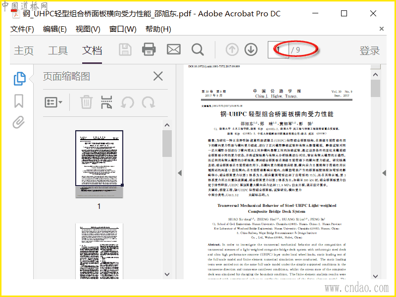Select the second page thumbnail
Image resolution: width=396 pixels, height=297 pixels.
click(99, 251)
